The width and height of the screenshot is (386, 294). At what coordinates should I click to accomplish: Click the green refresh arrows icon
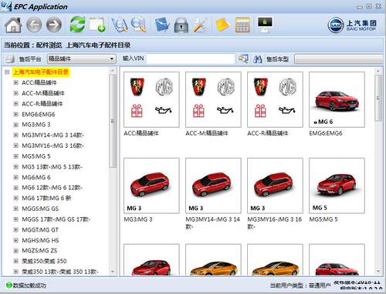(x=77, y=25)
